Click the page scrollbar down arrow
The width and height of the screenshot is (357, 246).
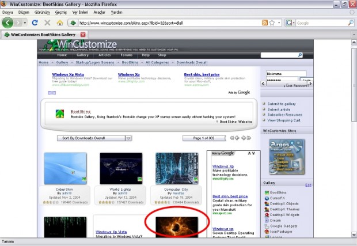pos(354,234)
